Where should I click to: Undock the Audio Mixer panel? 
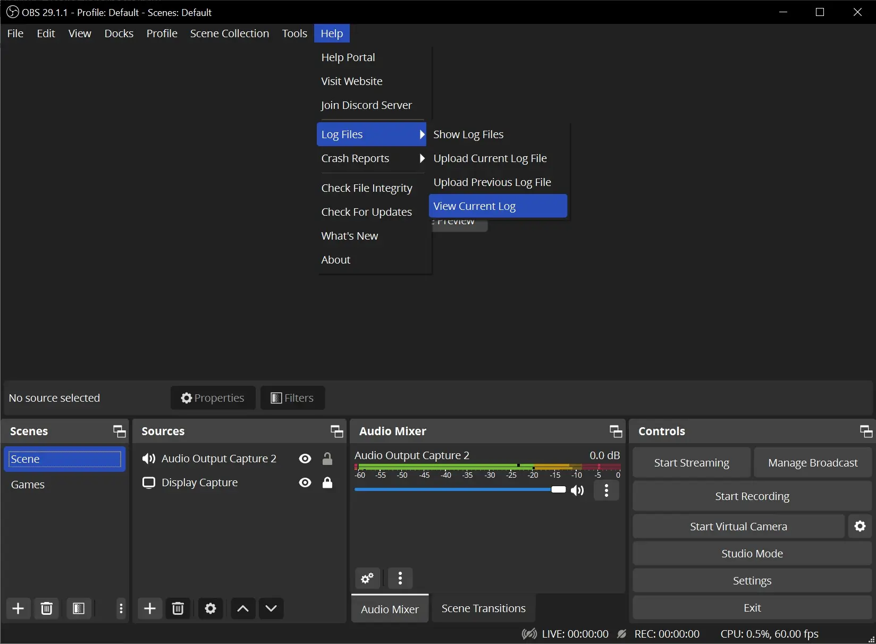(616, 431)
